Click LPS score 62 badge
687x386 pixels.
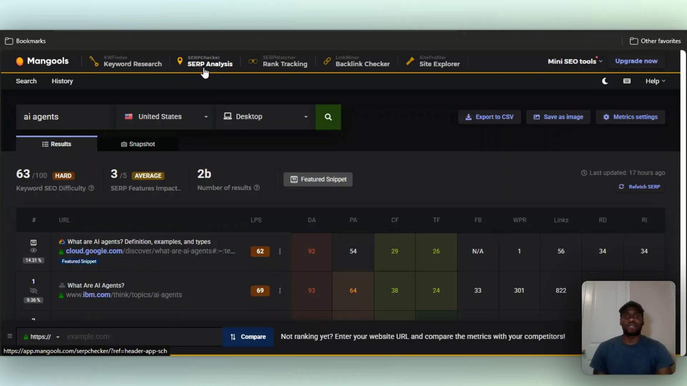coord(260,251)
